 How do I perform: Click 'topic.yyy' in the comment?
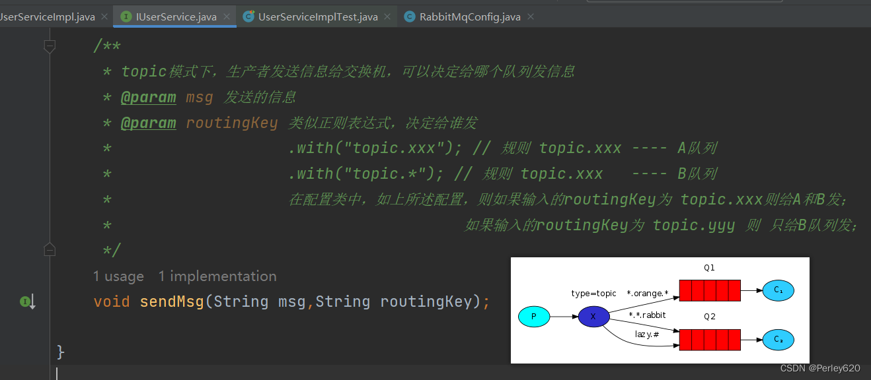[694, 226]
